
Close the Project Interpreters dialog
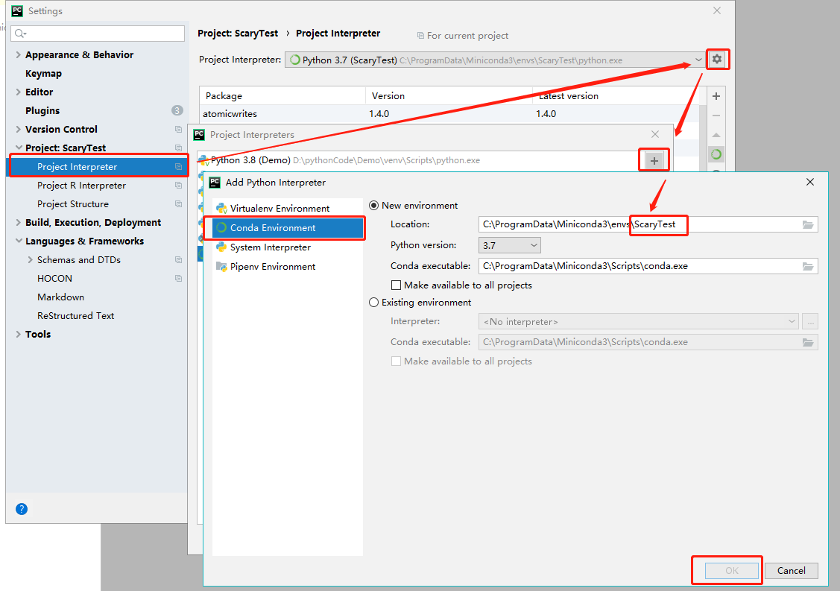(x=655, y=134)
